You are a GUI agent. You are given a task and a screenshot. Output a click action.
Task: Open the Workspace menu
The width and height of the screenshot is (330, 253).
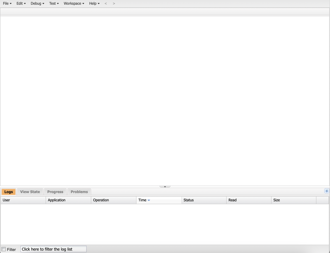pyautogui.click(x=74, y=4)
